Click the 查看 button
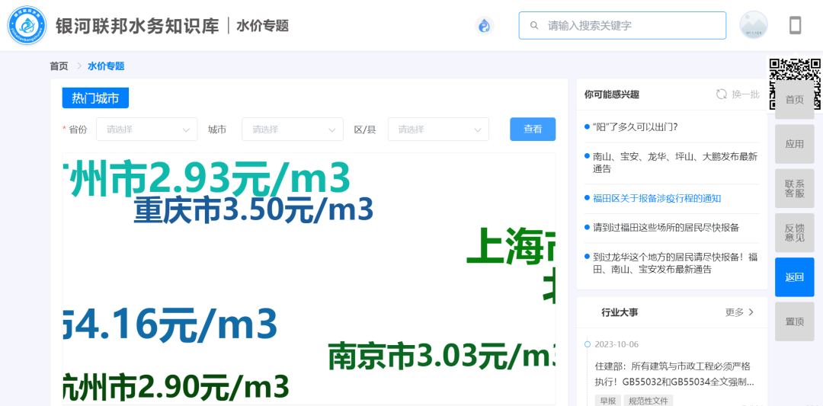 pyautogui.click(x=533, y=129)
